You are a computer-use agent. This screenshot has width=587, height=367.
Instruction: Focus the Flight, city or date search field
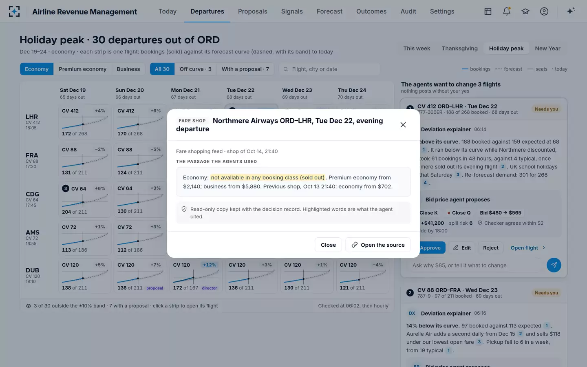tap(329, 69)
